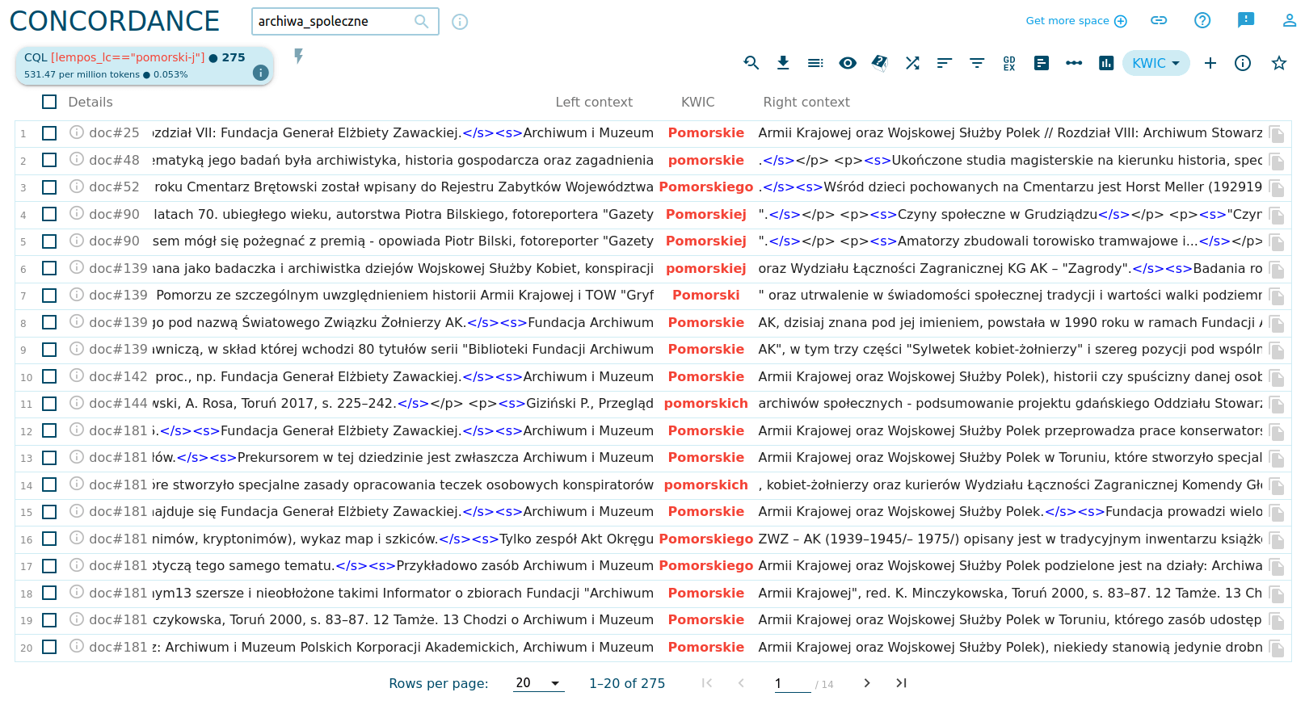Search inside the archiwa_spoleczne corpus field
Viewport: 1305px width, 709px height.
345,22
